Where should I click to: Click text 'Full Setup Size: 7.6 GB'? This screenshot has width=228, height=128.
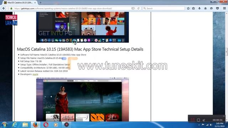pos(31,61)
